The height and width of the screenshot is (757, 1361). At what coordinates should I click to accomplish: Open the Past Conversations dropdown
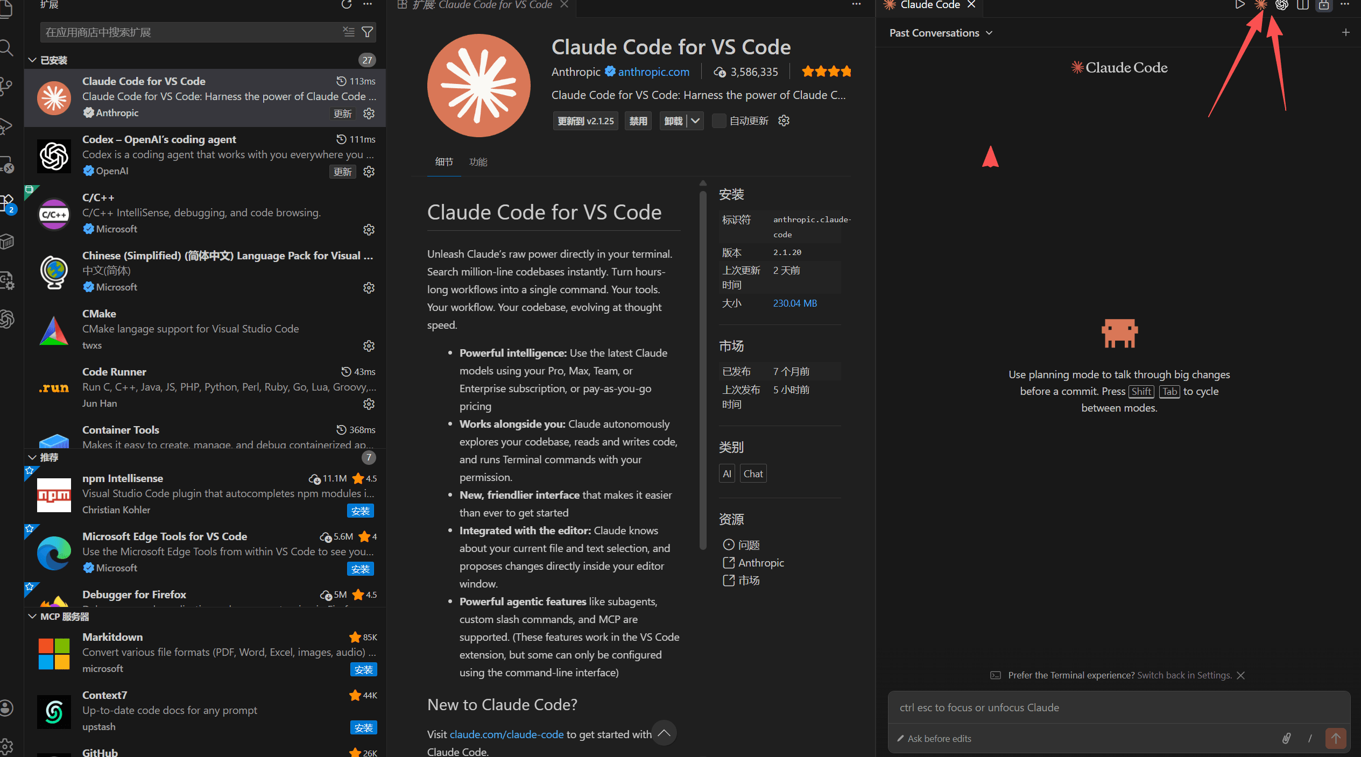[x=940, y=33]
